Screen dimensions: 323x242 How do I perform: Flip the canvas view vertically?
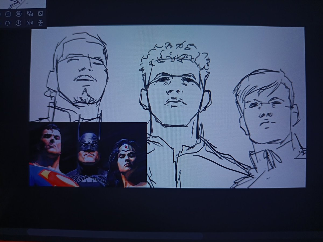point(40,23)
